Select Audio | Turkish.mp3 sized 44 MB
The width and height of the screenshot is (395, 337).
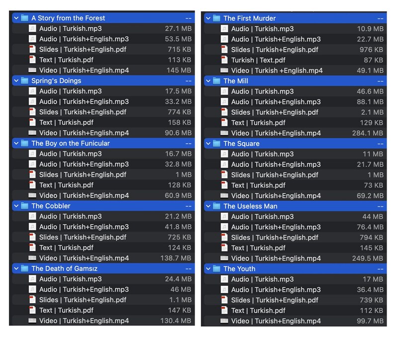click(x=263, y=217)
